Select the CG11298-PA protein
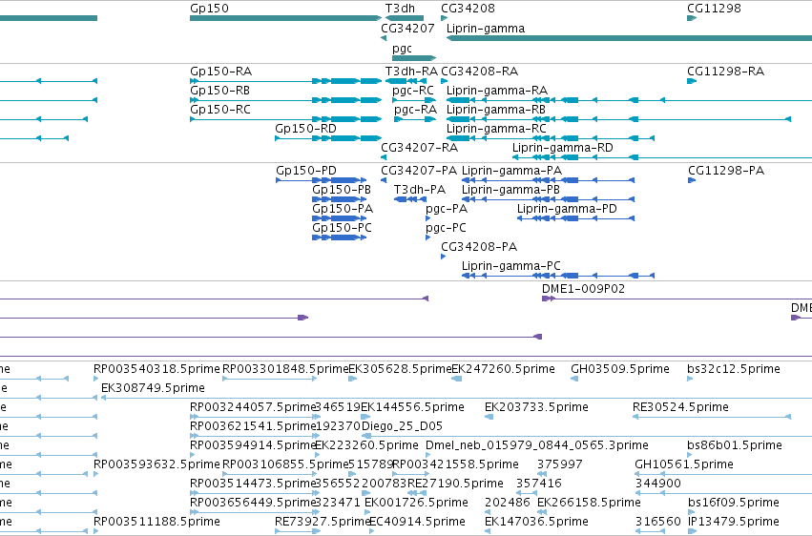The width and height of the screenshot is (812, 536). click(692, 180)
